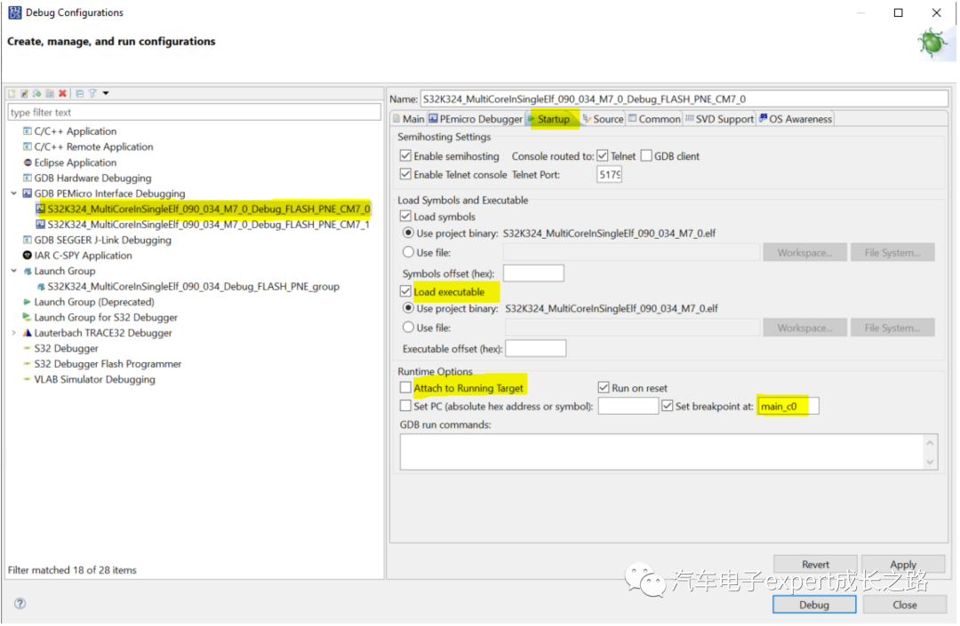
Task: Click the S32 Debugger Flash Programmer icon
Action: pos(27,364)
